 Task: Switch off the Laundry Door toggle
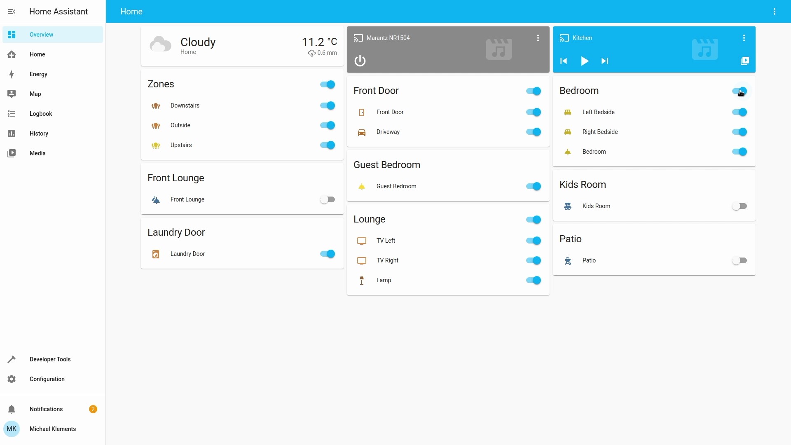(x=328, y=254)
